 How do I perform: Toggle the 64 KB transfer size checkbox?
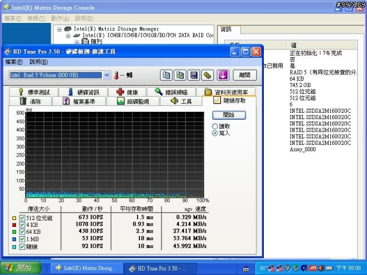(22, 231)
